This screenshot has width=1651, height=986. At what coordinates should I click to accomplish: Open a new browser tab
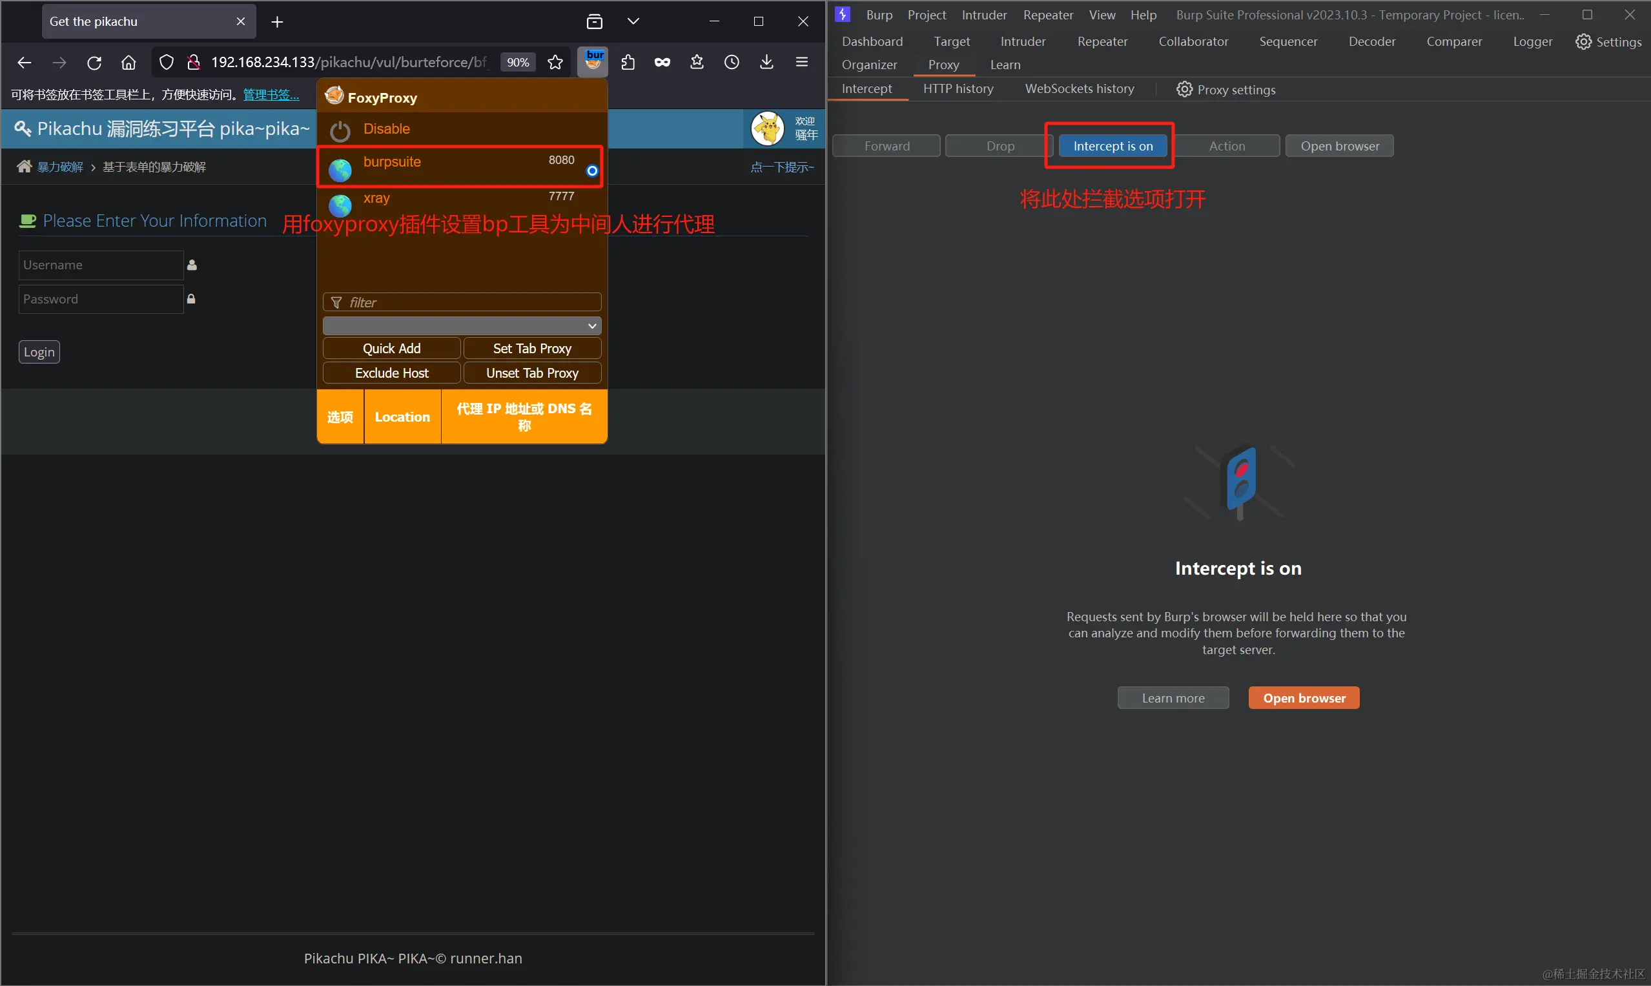click(x=277, y=22)
